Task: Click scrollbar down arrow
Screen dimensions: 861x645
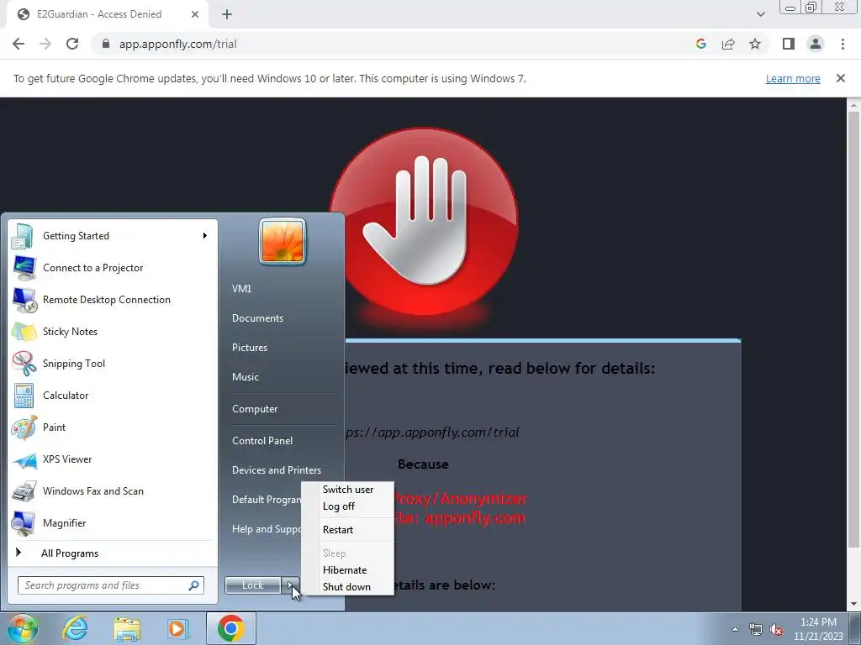Action: pos(853,605)
